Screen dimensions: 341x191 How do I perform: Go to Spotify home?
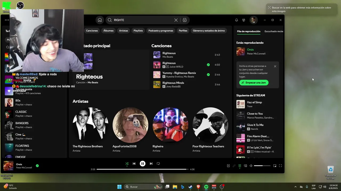tap(100, 20)
